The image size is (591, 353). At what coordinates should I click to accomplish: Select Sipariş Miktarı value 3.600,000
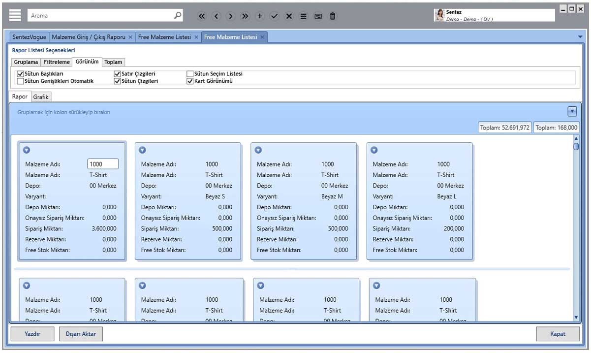104,228
